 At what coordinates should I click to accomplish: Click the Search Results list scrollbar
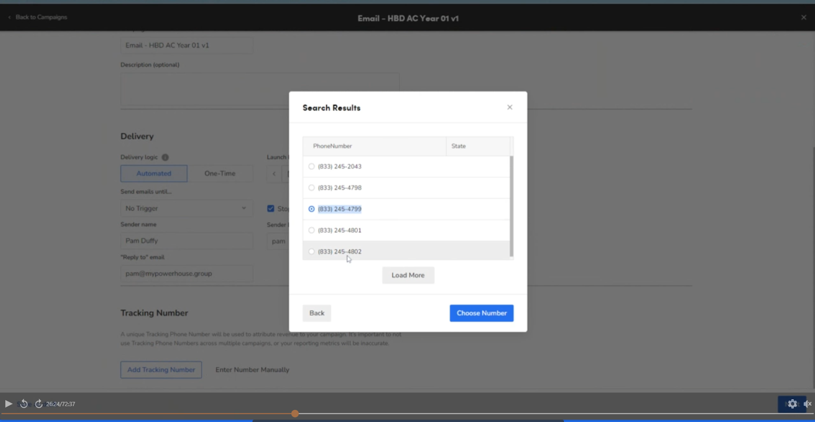pos(511,206)
